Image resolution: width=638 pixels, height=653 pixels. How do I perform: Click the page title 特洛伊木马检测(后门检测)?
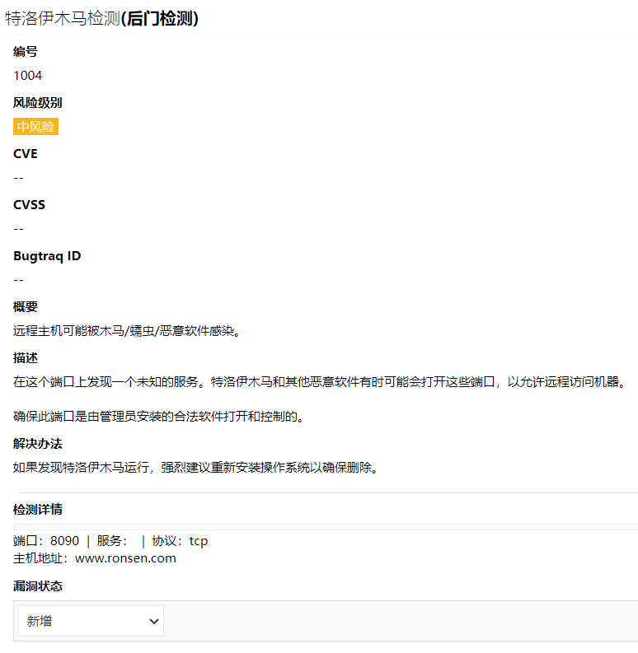(102, 18)
